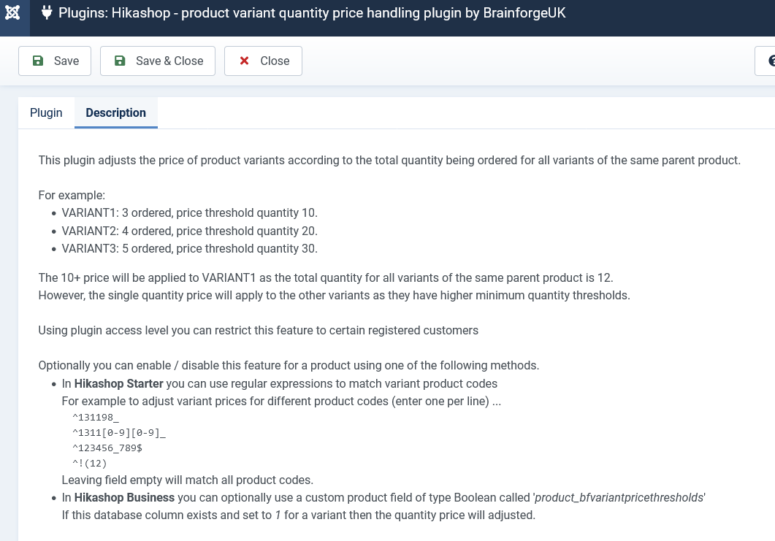This screenshot has height=541, width=775.
Task: Click the '^!(12)' regex example
Action: tap(89, 464)
